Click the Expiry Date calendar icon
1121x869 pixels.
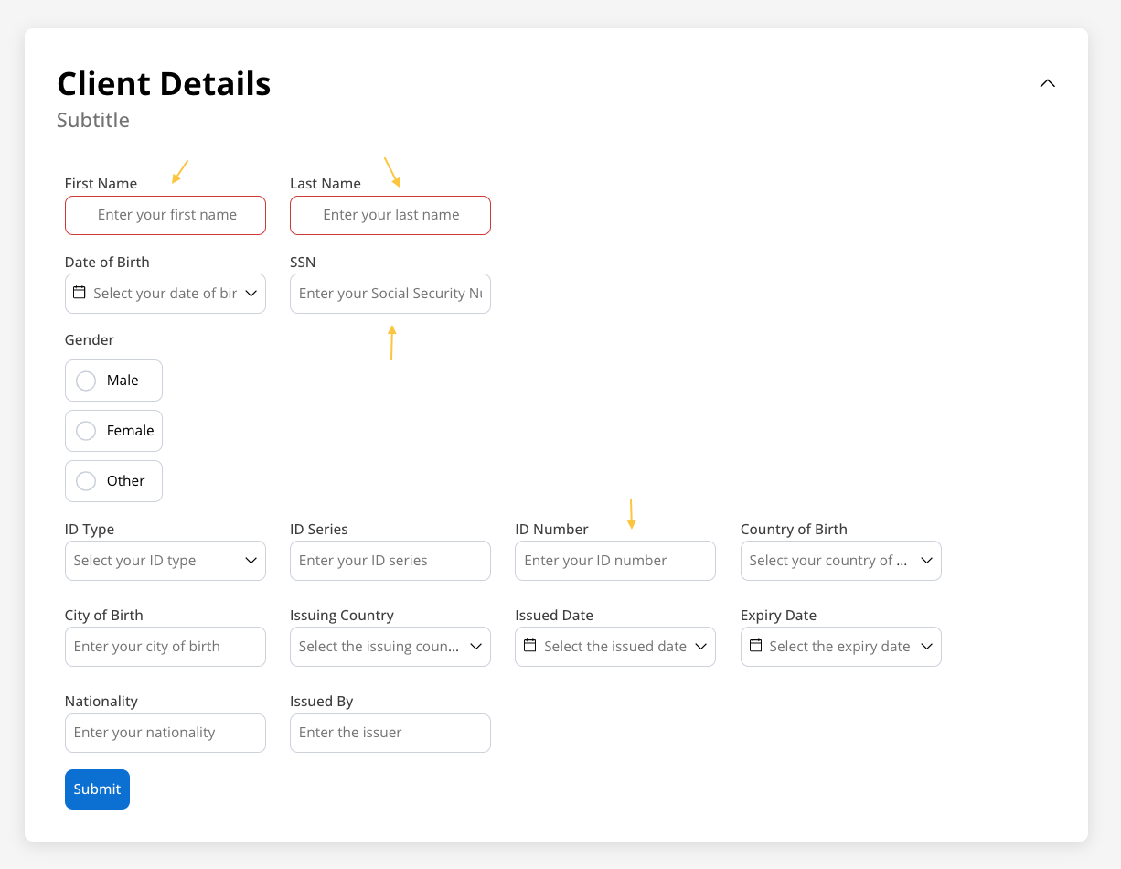[x=755, y=646]
